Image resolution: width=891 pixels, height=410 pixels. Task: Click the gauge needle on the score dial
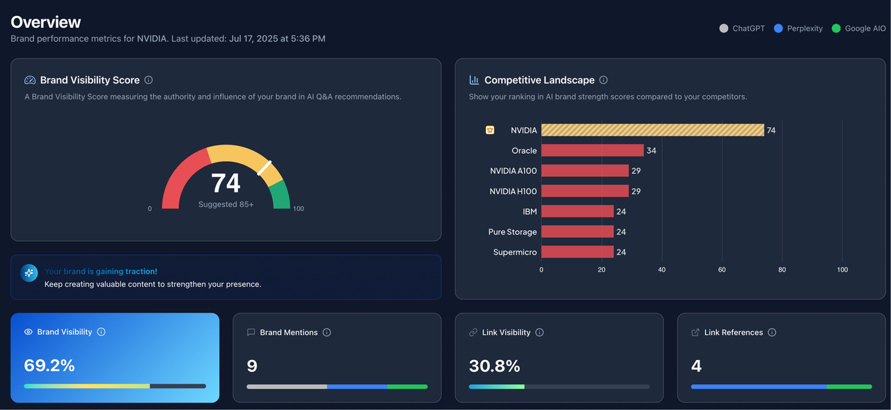pos(264,168)
